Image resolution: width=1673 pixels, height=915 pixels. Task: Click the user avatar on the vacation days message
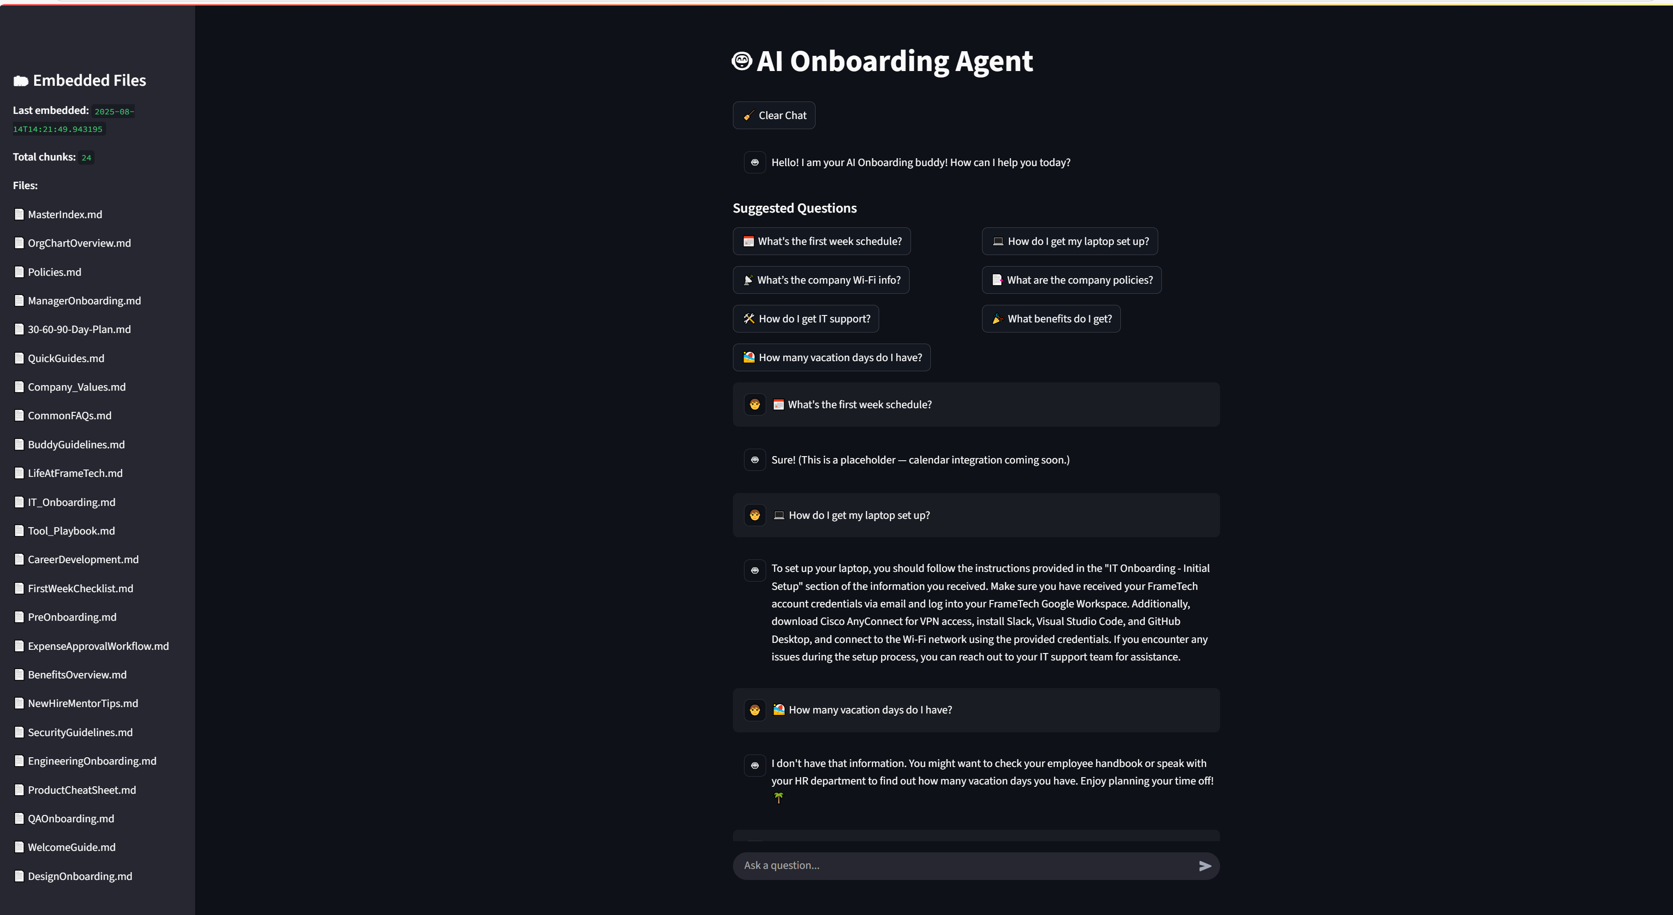click(x=754, y=710)
